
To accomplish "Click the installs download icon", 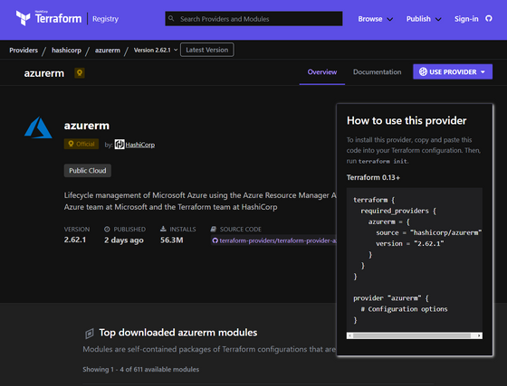I will (x=163, y=229).
